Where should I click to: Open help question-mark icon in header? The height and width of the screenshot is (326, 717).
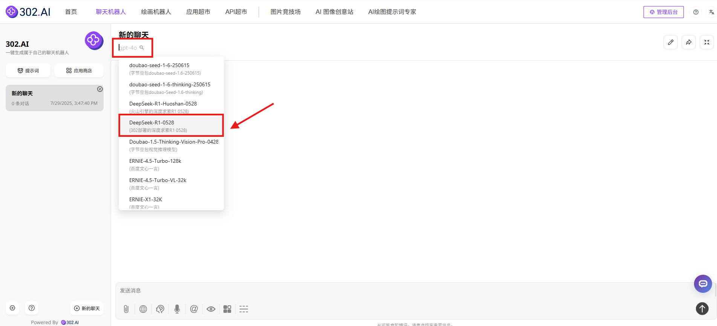point(696,12)
